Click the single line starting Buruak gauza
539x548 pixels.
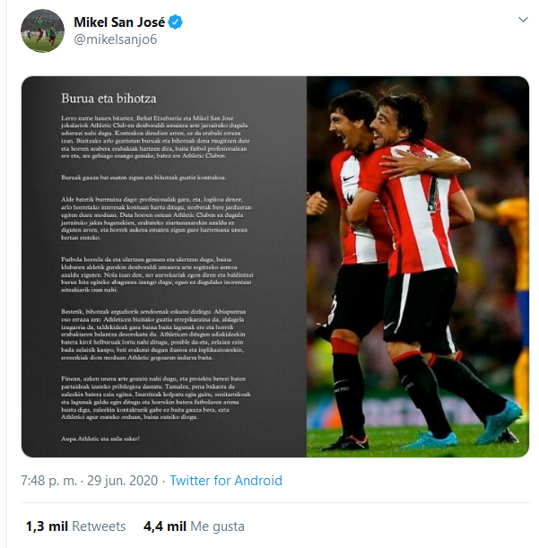[x=143, y=178]
